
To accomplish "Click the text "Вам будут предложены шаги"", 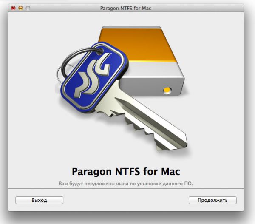I will pos(93,184).
